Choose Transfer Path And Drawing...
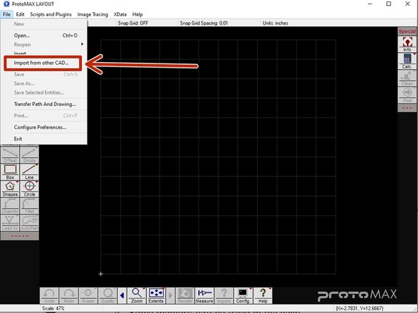 [x=44, y=104]
